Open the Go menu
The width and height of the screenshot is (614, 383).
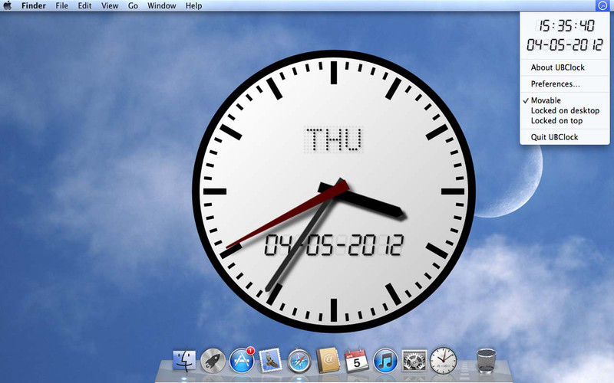pyautogui.click(x=133, y=5)
